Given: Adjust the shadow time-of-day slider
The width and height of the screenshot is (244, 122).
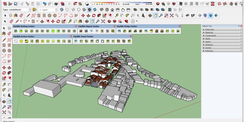Looking at the screenshot, I should coord(137,3).
